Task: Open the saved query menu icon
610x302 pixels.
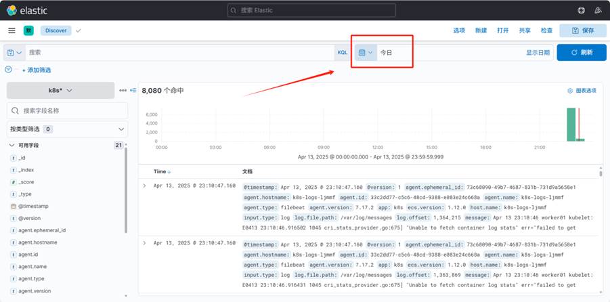Action: pyautogui.click(x=14, y=52)
